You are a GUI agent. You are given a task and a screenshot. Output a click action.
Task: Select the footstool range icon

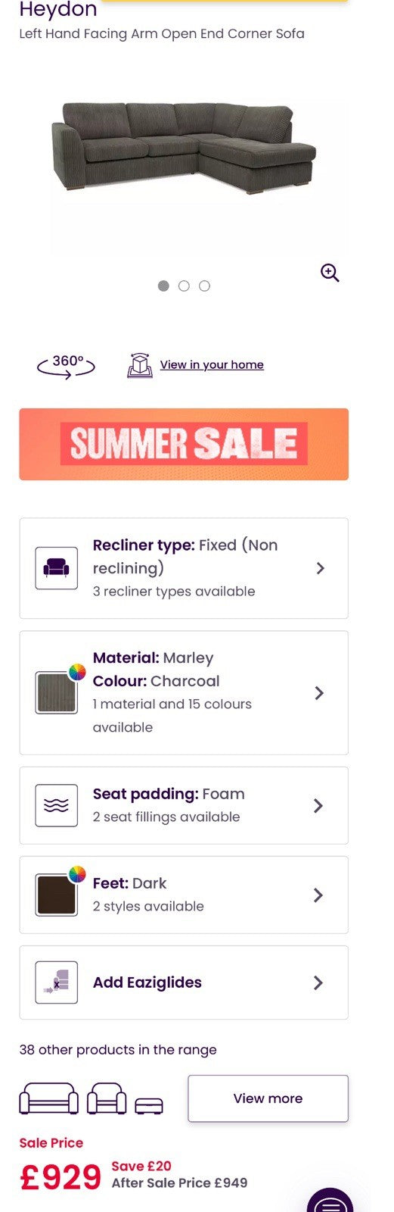tap(149, 1106)
